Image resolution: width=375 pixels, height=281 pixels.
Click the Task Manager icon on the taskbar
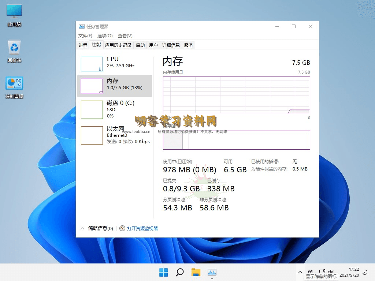point(212,272)
